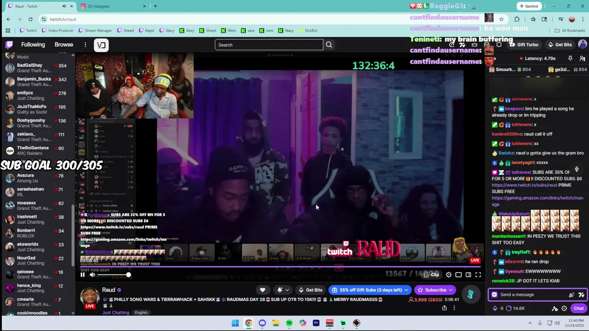Click the pin icon in chat header

[570, 58]
